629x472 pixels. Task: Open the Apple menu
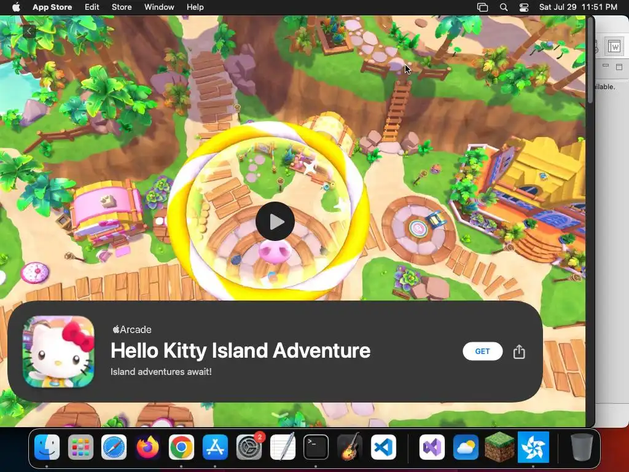[16, 7]
